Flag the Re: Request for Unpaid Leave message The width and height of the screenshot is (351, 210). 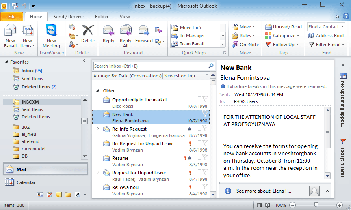[x=205, y=143]
